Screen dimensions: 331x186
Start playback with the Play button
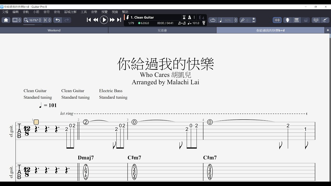(x=104, y=20)
